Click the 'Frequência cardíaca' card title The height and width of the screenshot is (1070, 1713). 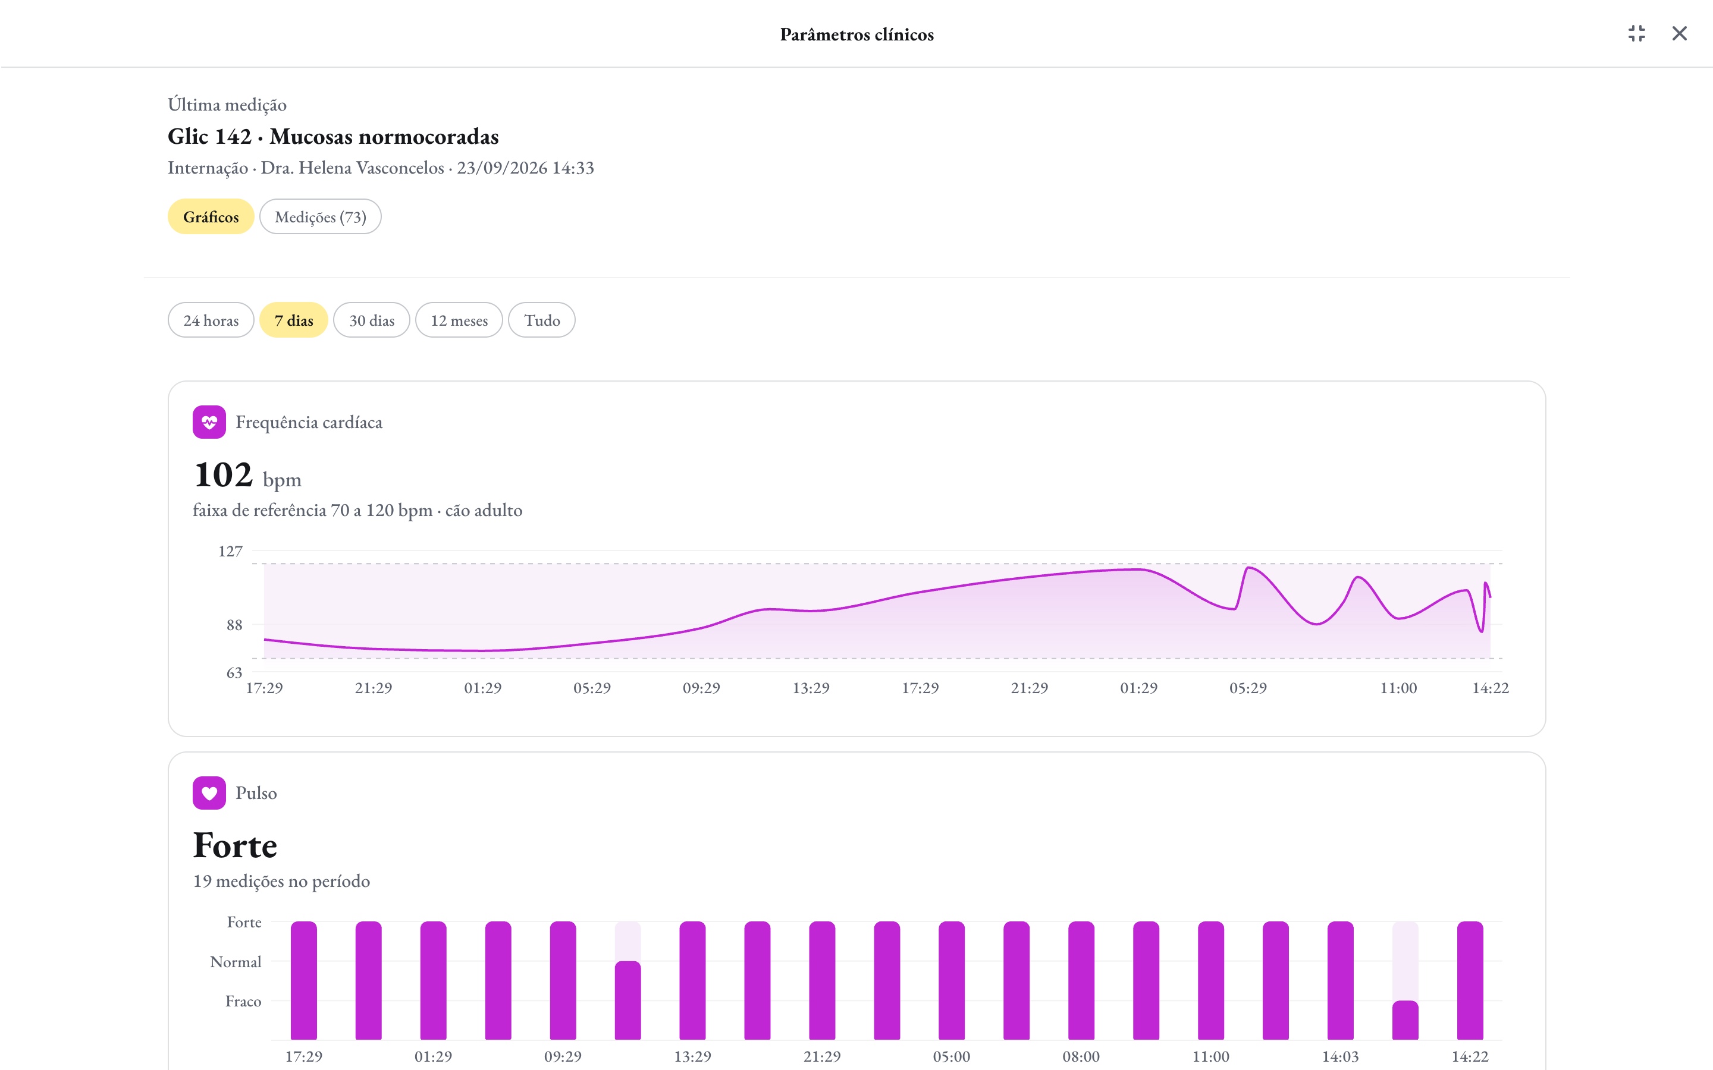[309, 423]
